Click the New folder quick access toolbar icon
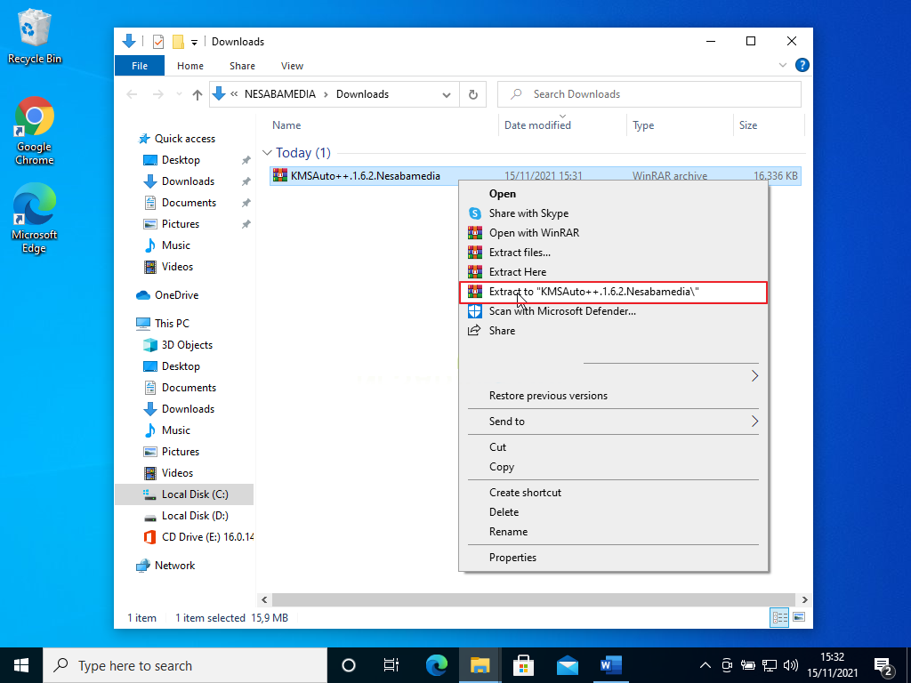This screenshot has height=683, width=911. 178,42
